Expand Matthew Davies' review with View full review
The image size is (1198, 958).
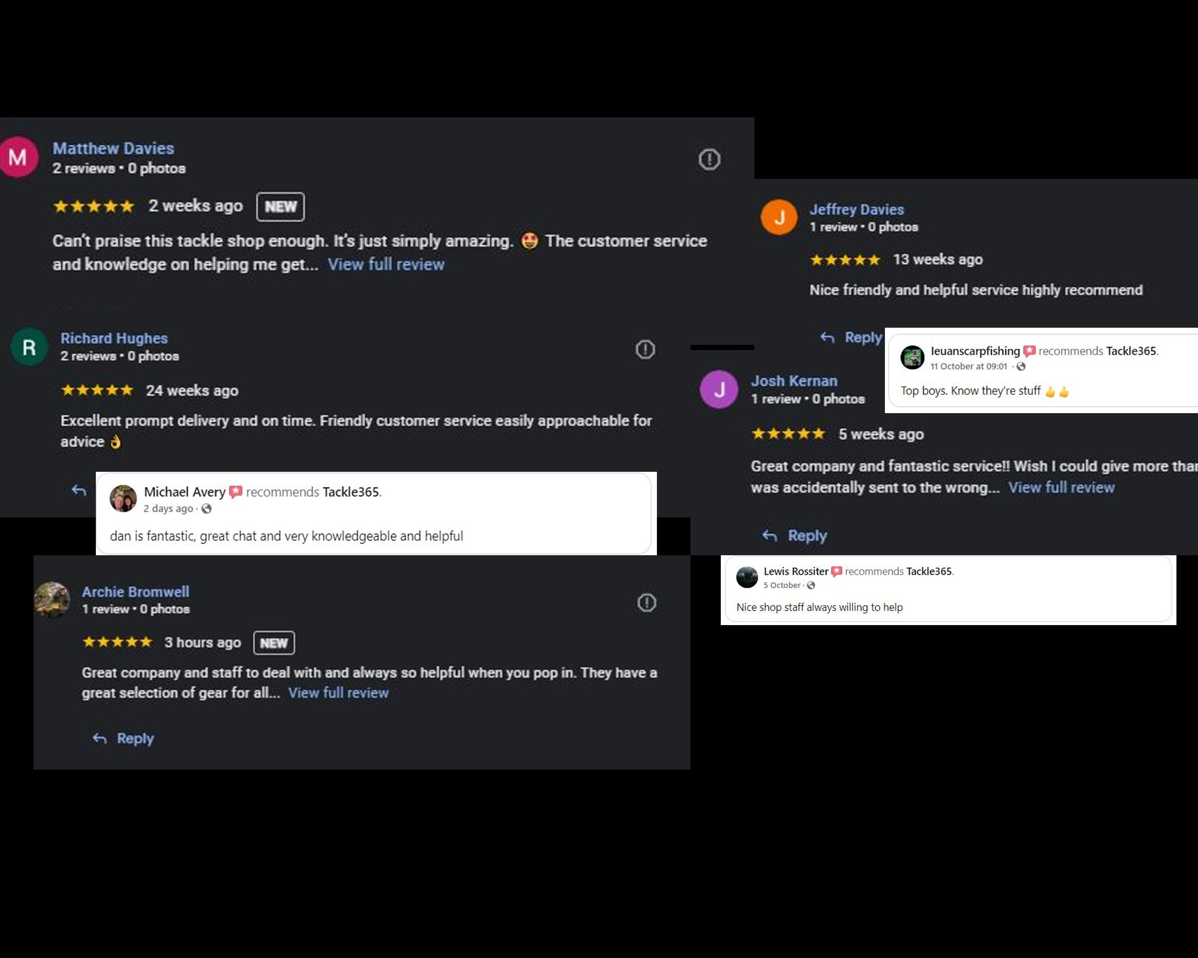(386, 264)
